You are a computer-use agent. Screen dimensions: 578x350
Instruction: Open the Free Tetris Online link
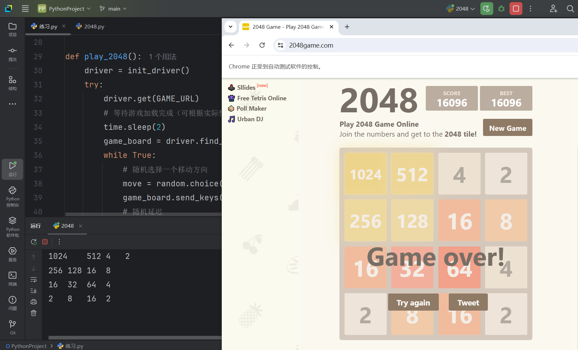262,98
